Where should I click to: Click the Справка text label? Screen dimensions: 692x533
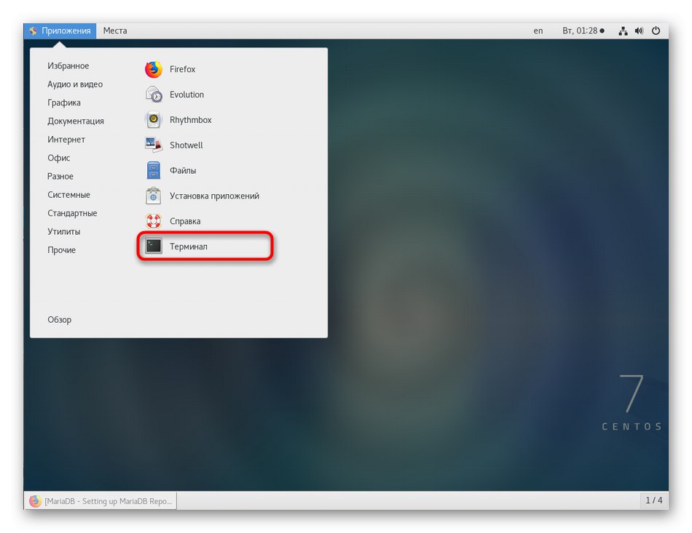[x=185, y=221]
